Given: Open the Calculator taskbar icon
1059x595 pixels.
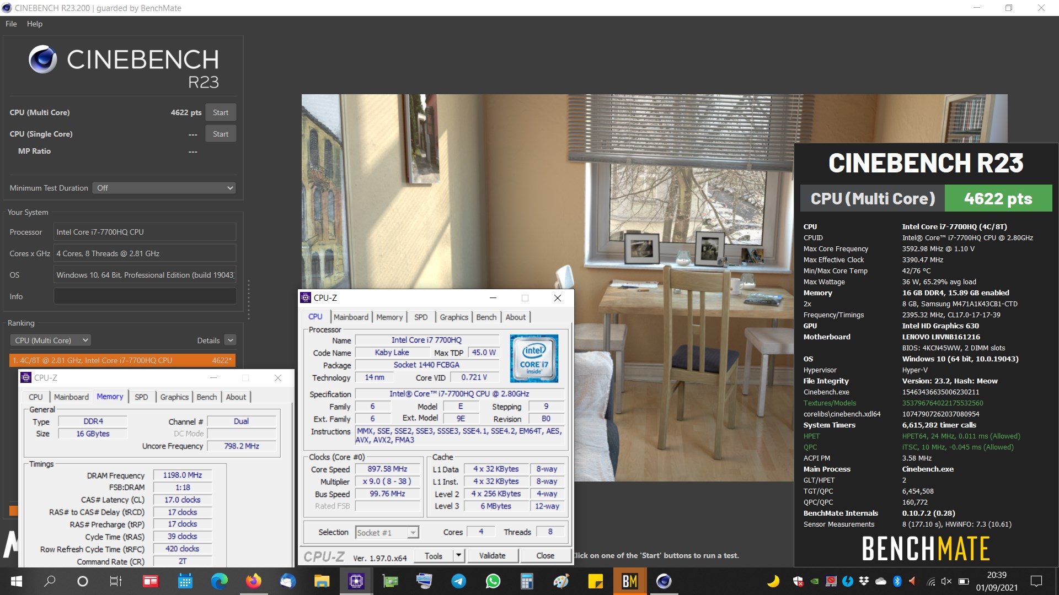Looking at the screenshot, I should click(527, 581).
